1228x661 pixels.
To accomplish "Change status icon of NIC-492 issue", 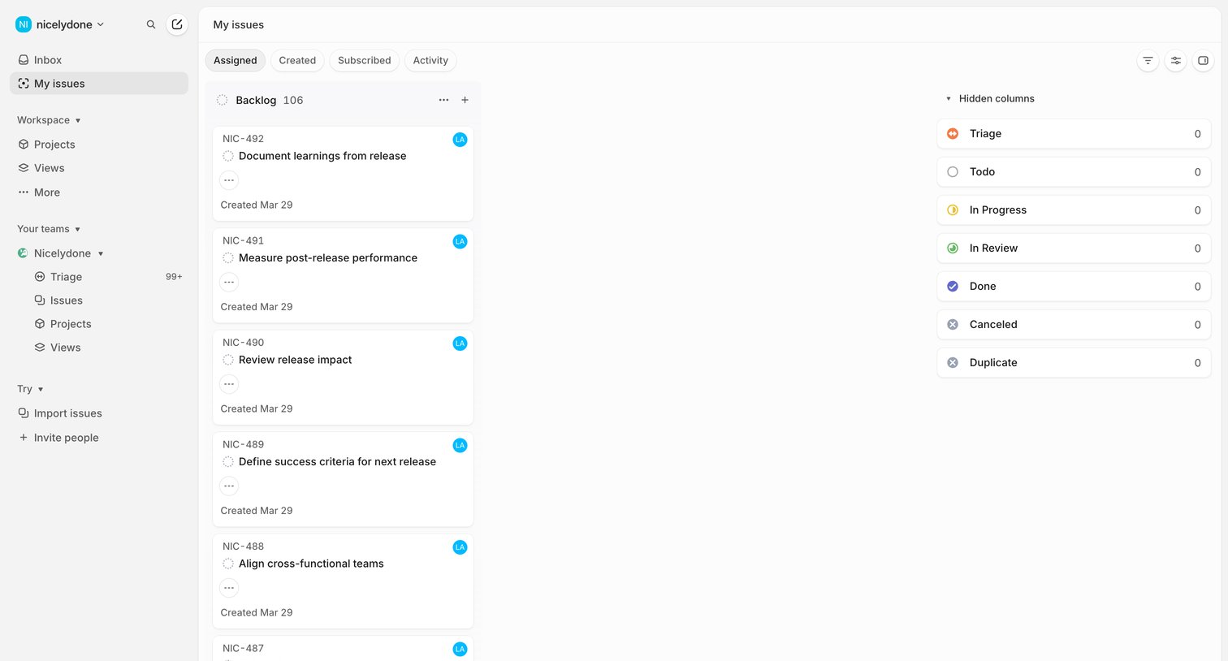I will point(228,156).
